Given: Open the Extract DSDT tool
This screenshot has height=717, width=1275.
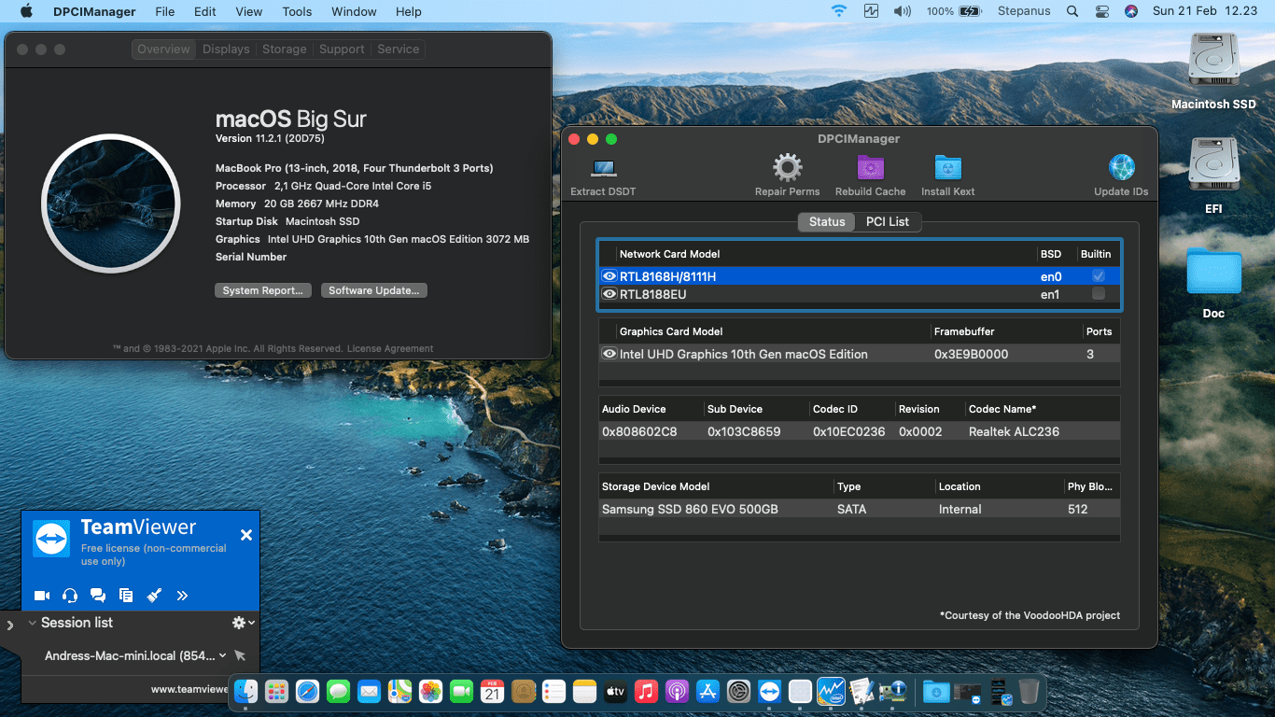Looking at the screenshot, I should tap(602, 173).
